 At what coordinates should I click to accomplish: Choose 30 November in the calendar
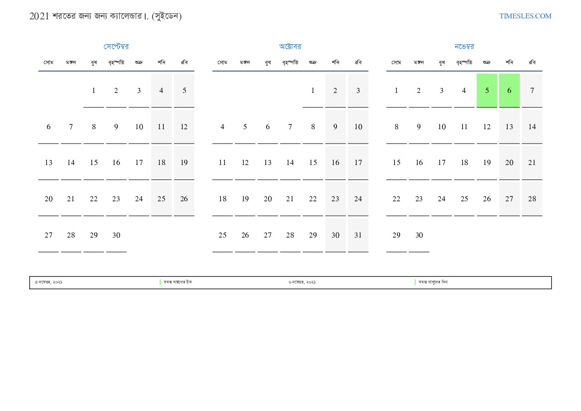point(419,235)
